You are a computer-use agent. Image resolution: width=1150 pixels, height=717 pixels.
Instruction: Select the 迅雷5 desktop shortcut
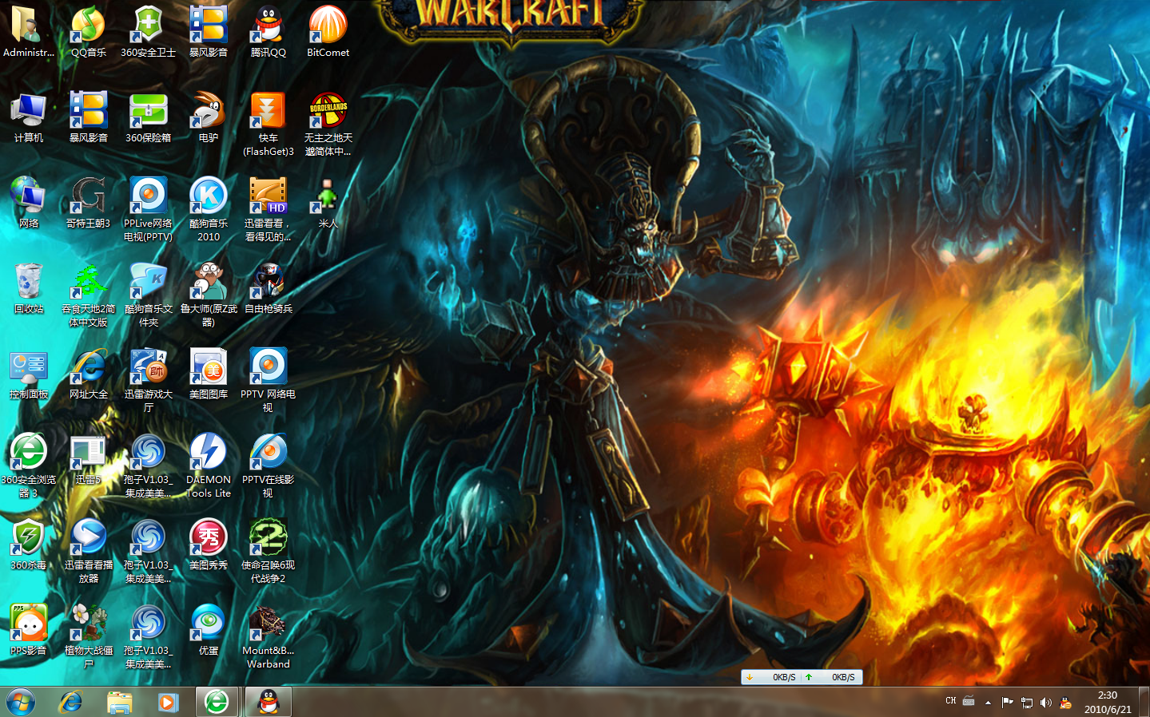tap(88, 459)
